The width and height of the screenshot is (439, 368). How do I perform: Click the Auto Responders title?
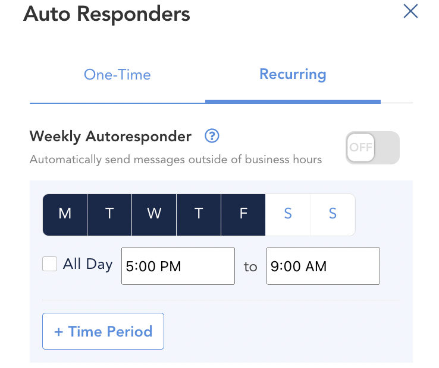click(106, 14)
